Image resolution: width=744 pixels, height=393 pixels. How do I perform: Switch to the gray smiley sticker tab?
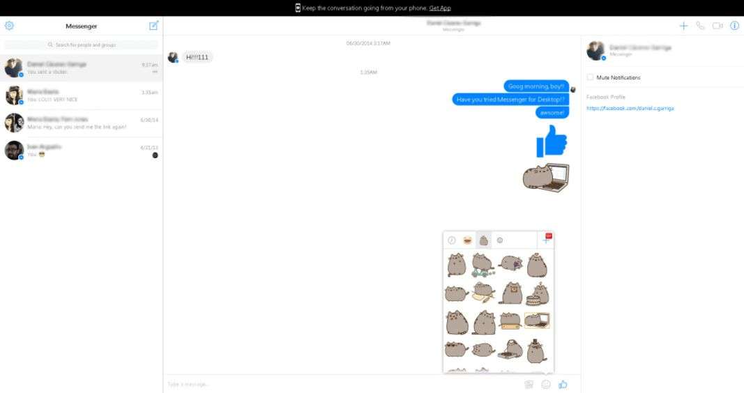[x=500, y=240]
